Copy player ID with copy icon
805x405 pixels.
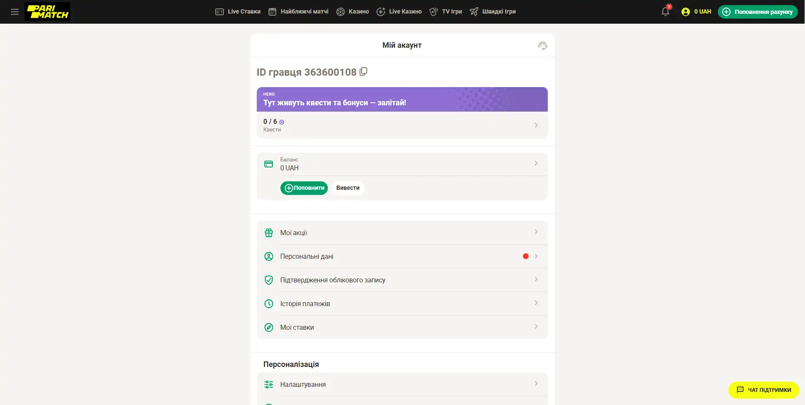[x=363, y=72]
